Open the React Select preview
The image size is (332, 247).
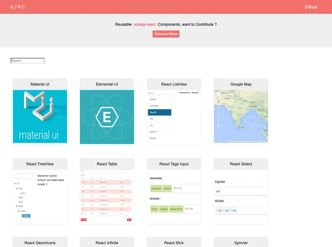click(241, 196)
